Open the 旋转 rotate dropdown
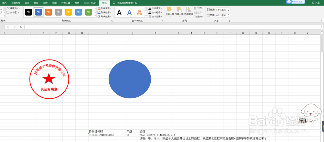The height and width of the screenshot is (142, 324). 199,16
